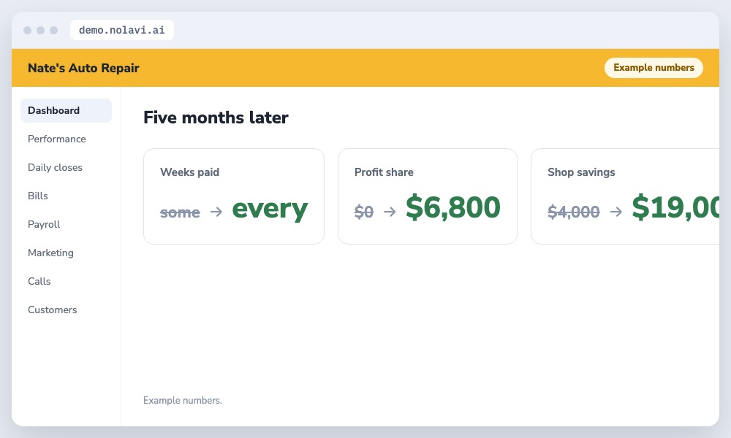The image size is (731, 438).
Task: Click the arrow icon in Weeks paid card
Action: point(216,212)
